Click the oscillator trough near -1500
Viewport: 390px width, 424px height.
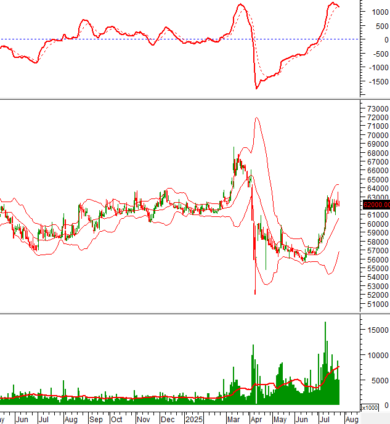point(256,88)
